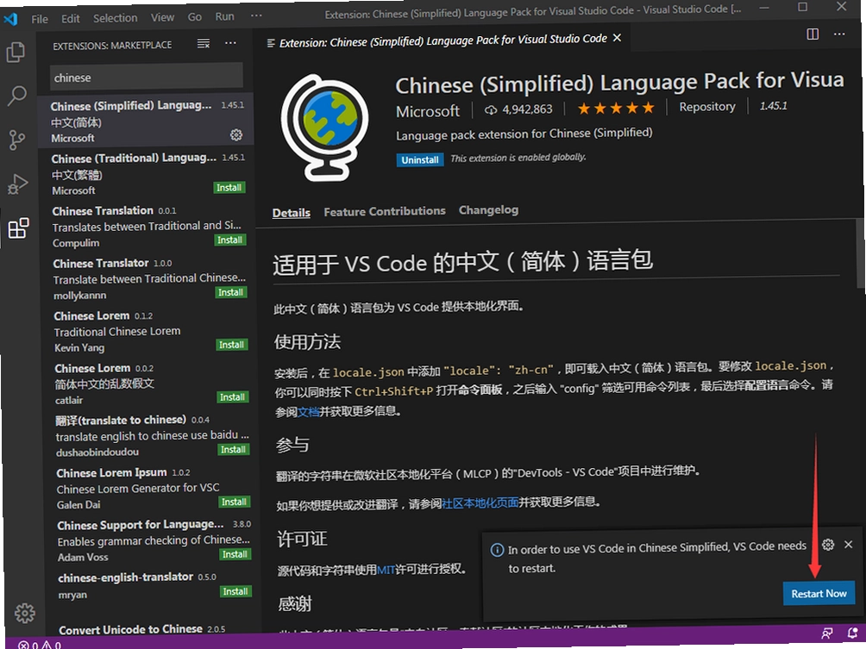The image size is (866, 649).
Task: Select Chinese Translation 0.0.1 list entry
Action: pos(148,226)
